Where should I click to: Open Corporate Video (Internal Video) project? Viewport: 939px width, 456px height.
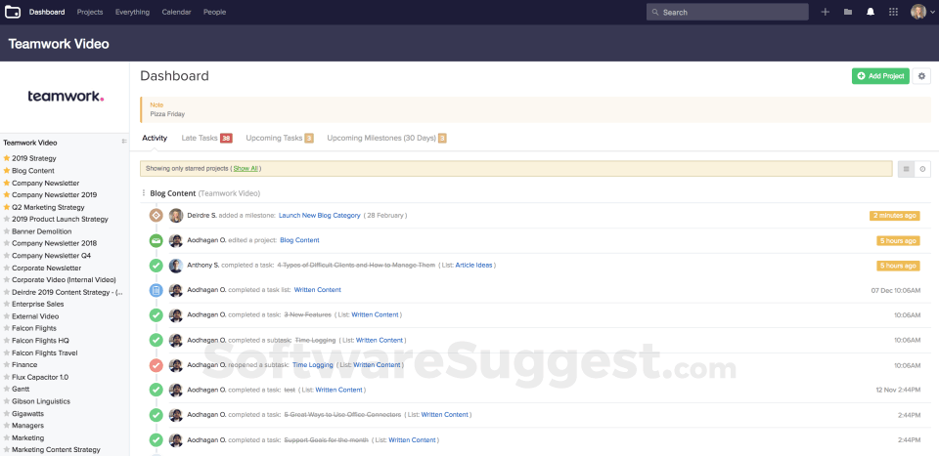pyautogui.click(x=64, y=279)
